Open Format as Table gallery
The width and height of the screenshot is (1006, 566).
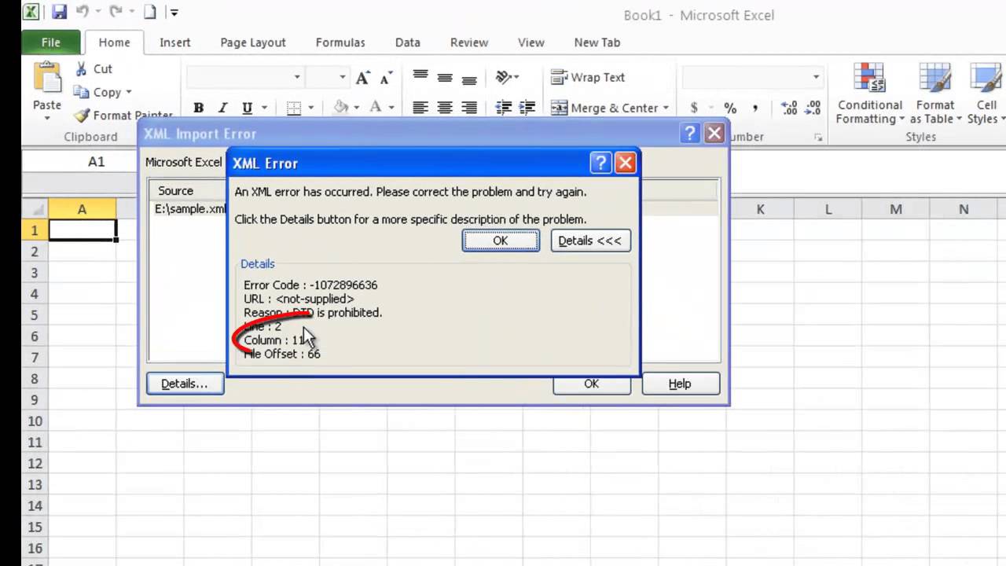tap(934, 94)
